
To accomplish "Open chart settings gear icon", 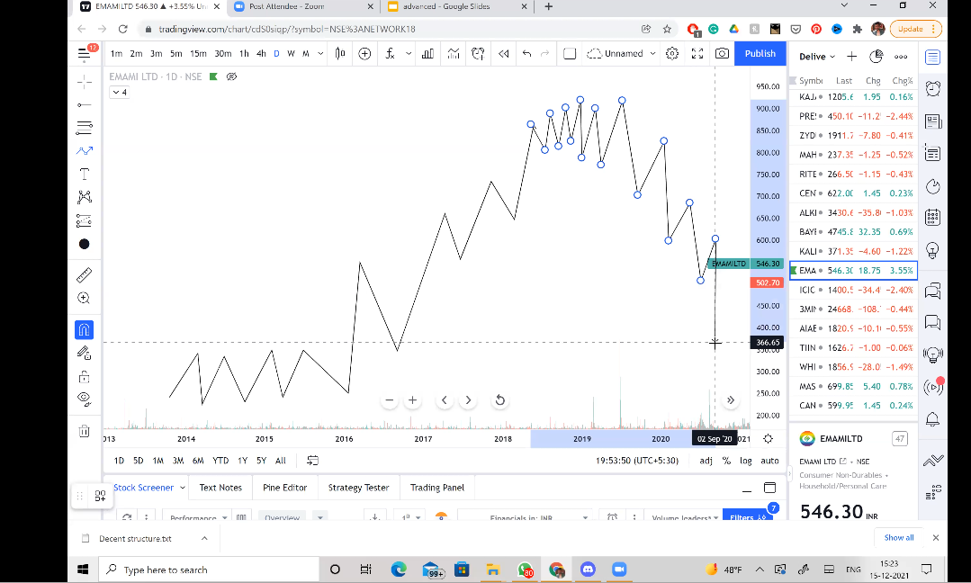I will point(672,53).
